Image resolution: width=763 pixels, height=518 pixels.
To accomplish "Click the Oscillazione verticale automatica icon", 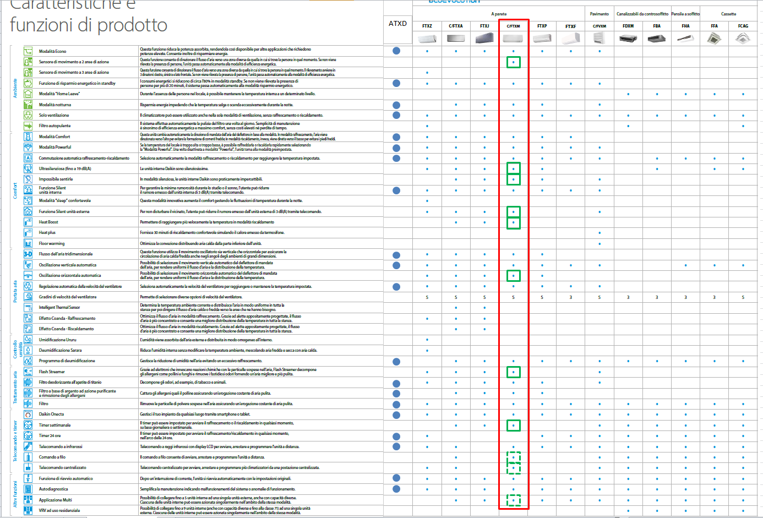I will point(28,265).
